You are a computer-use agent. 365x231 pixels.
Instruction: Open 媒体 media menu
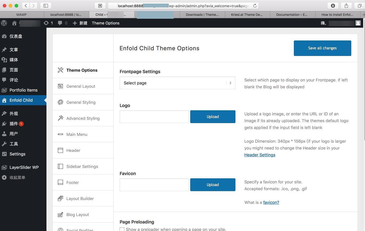tap(23, 60)
